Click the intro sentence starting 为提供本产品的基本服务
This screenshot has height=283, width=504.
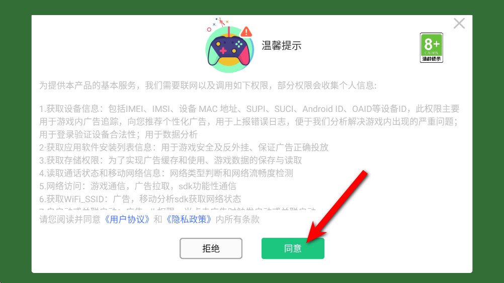(x=208, y=85)
